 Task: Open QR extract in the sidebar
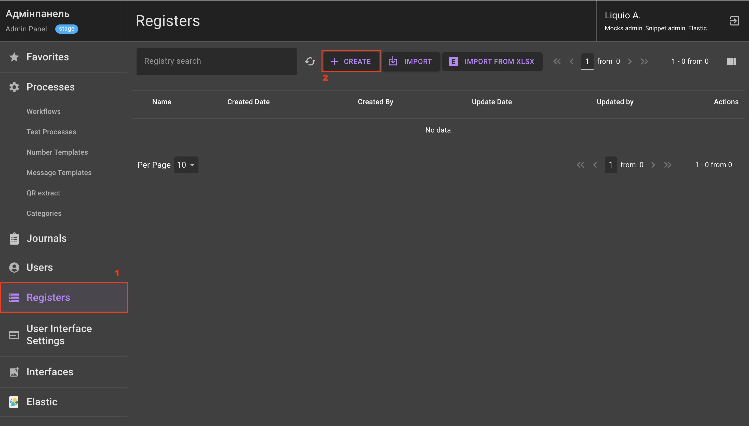(x=43, y=193)
